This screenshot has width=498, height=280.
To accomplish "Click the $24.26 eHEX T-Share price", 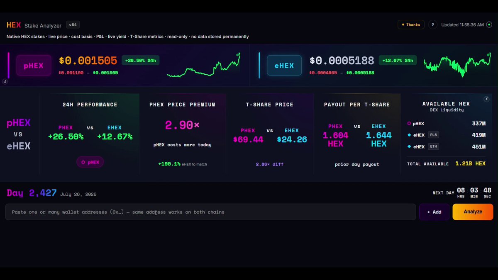I will tap(292, 139).
